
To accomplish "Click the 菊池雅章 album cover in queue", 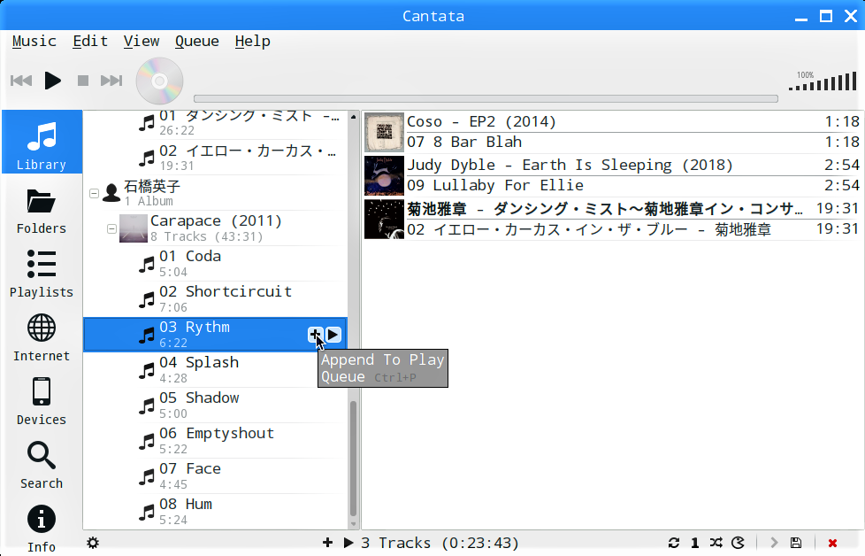I will click(x=384, y=220).
